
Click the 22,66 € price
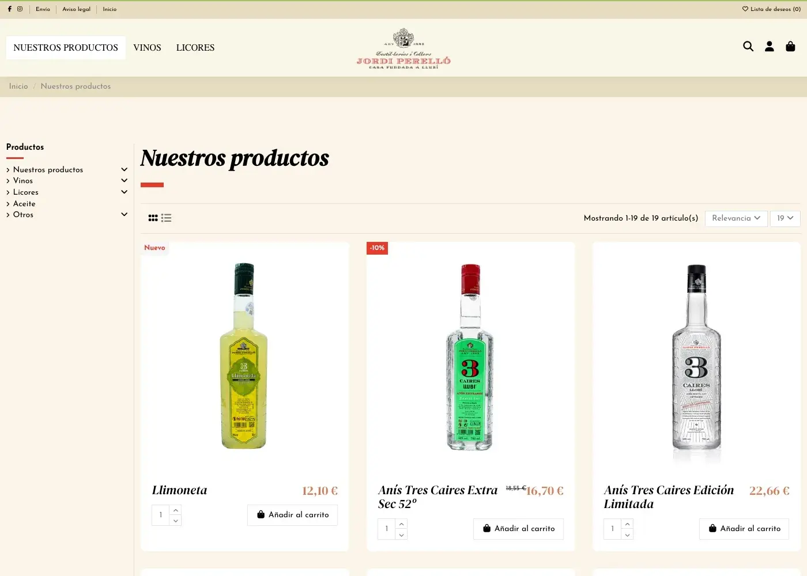click(x=770, y=491)
